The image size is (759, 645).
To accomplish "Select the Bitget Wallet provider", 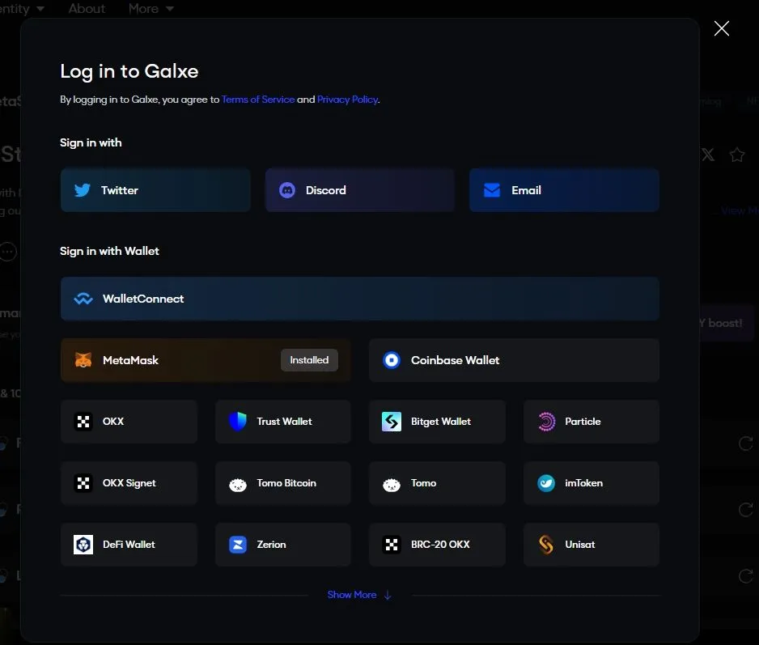I will [x=437, y=421].
